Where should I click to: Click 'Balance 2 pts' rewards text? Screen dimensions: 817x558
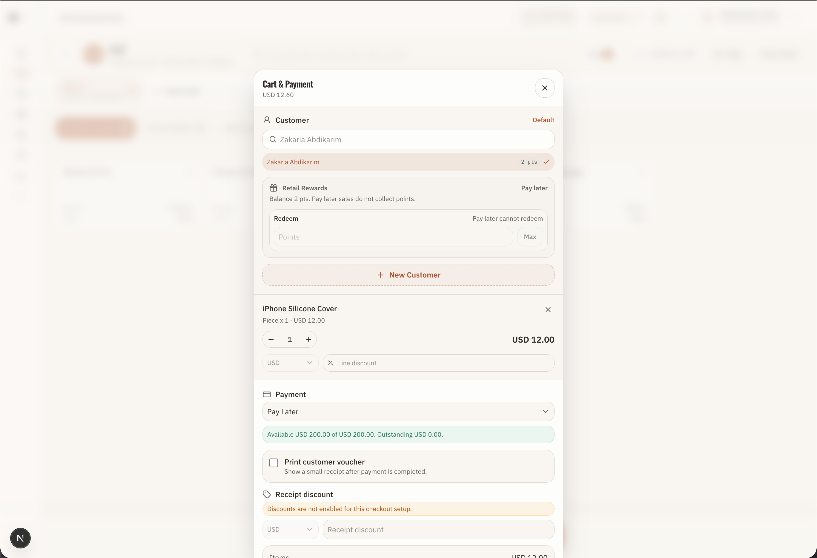pyautogui.click(x=343, y=199)
